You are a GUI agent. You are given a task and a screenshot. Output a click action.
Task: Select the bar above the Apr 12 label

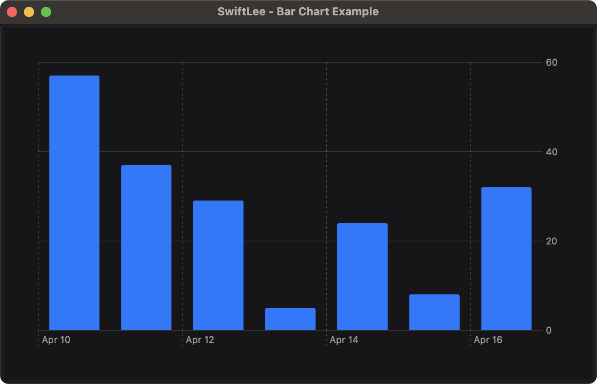(218, 265)
